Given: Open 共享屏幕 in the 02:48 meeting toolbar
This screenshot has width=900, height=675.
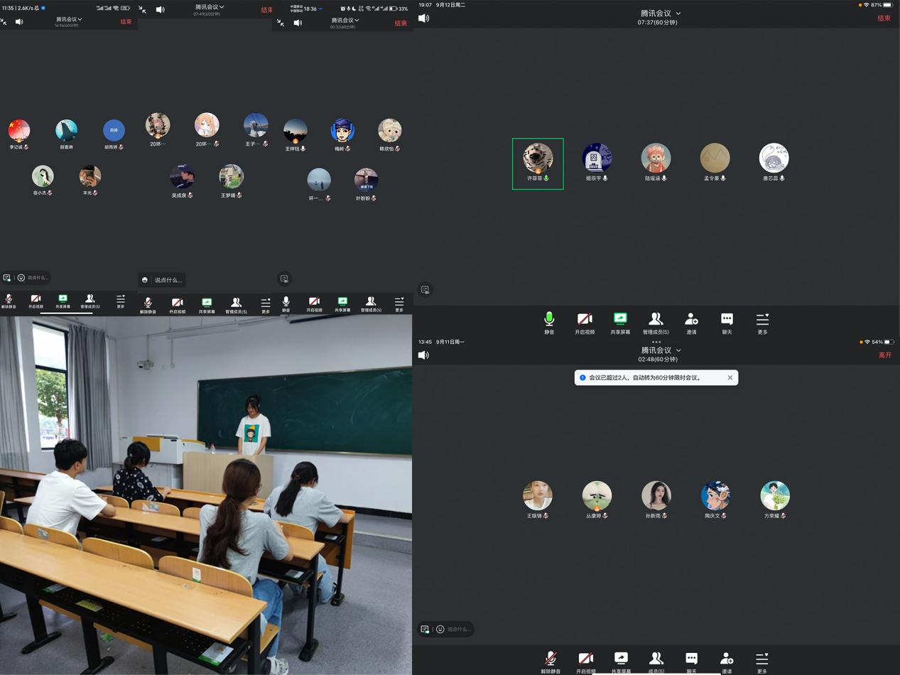Looking at the screenshot, I should click(x=620, y=661).
